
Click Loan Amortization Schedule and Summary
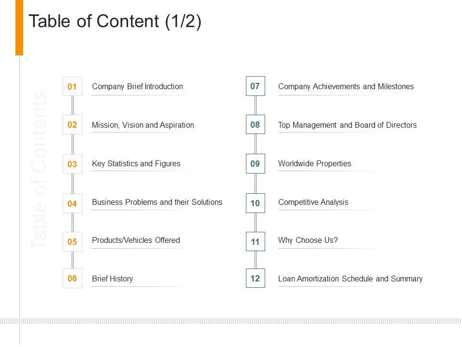(350, 279)
